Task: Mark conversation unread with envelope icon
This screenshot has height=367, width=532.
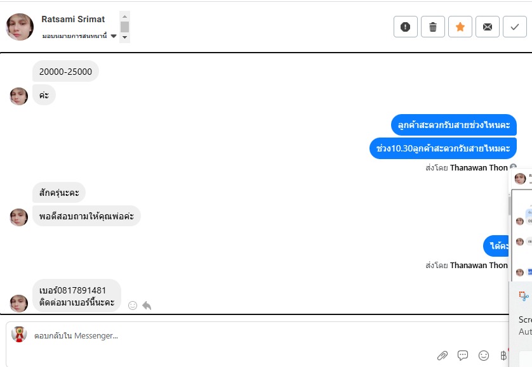Action: 487,27
